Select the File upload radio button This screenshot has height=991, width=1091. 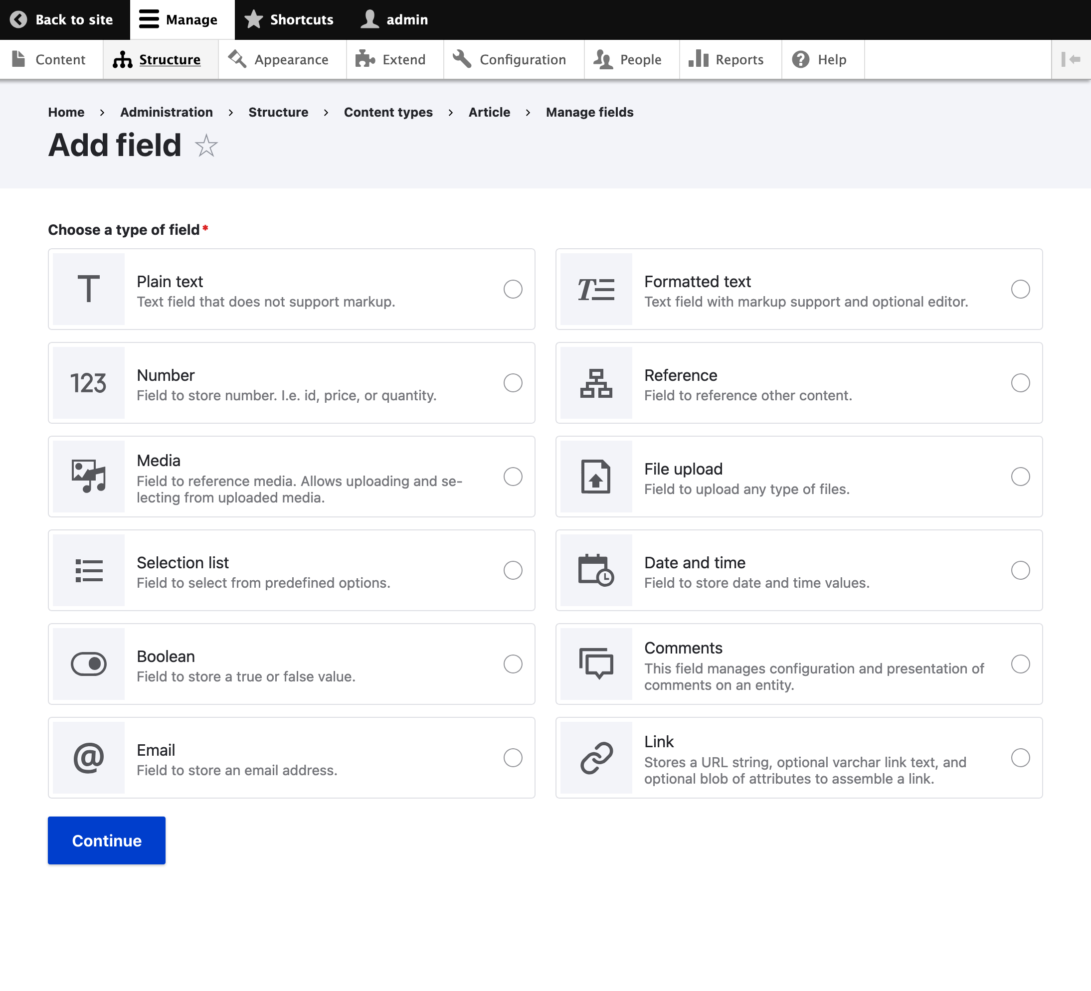pyautogui.click(x=1021, y=476)
